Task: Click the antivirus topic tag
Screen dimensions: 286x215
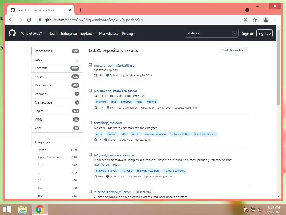Action: pos(126,102)
